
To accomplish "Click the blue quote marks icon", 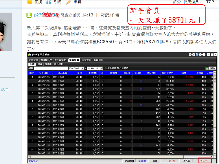I will [48, 2].
